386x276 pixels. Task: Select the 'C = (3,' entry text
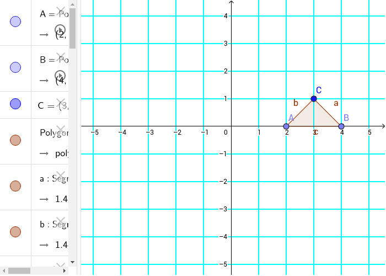click(53, 106)
